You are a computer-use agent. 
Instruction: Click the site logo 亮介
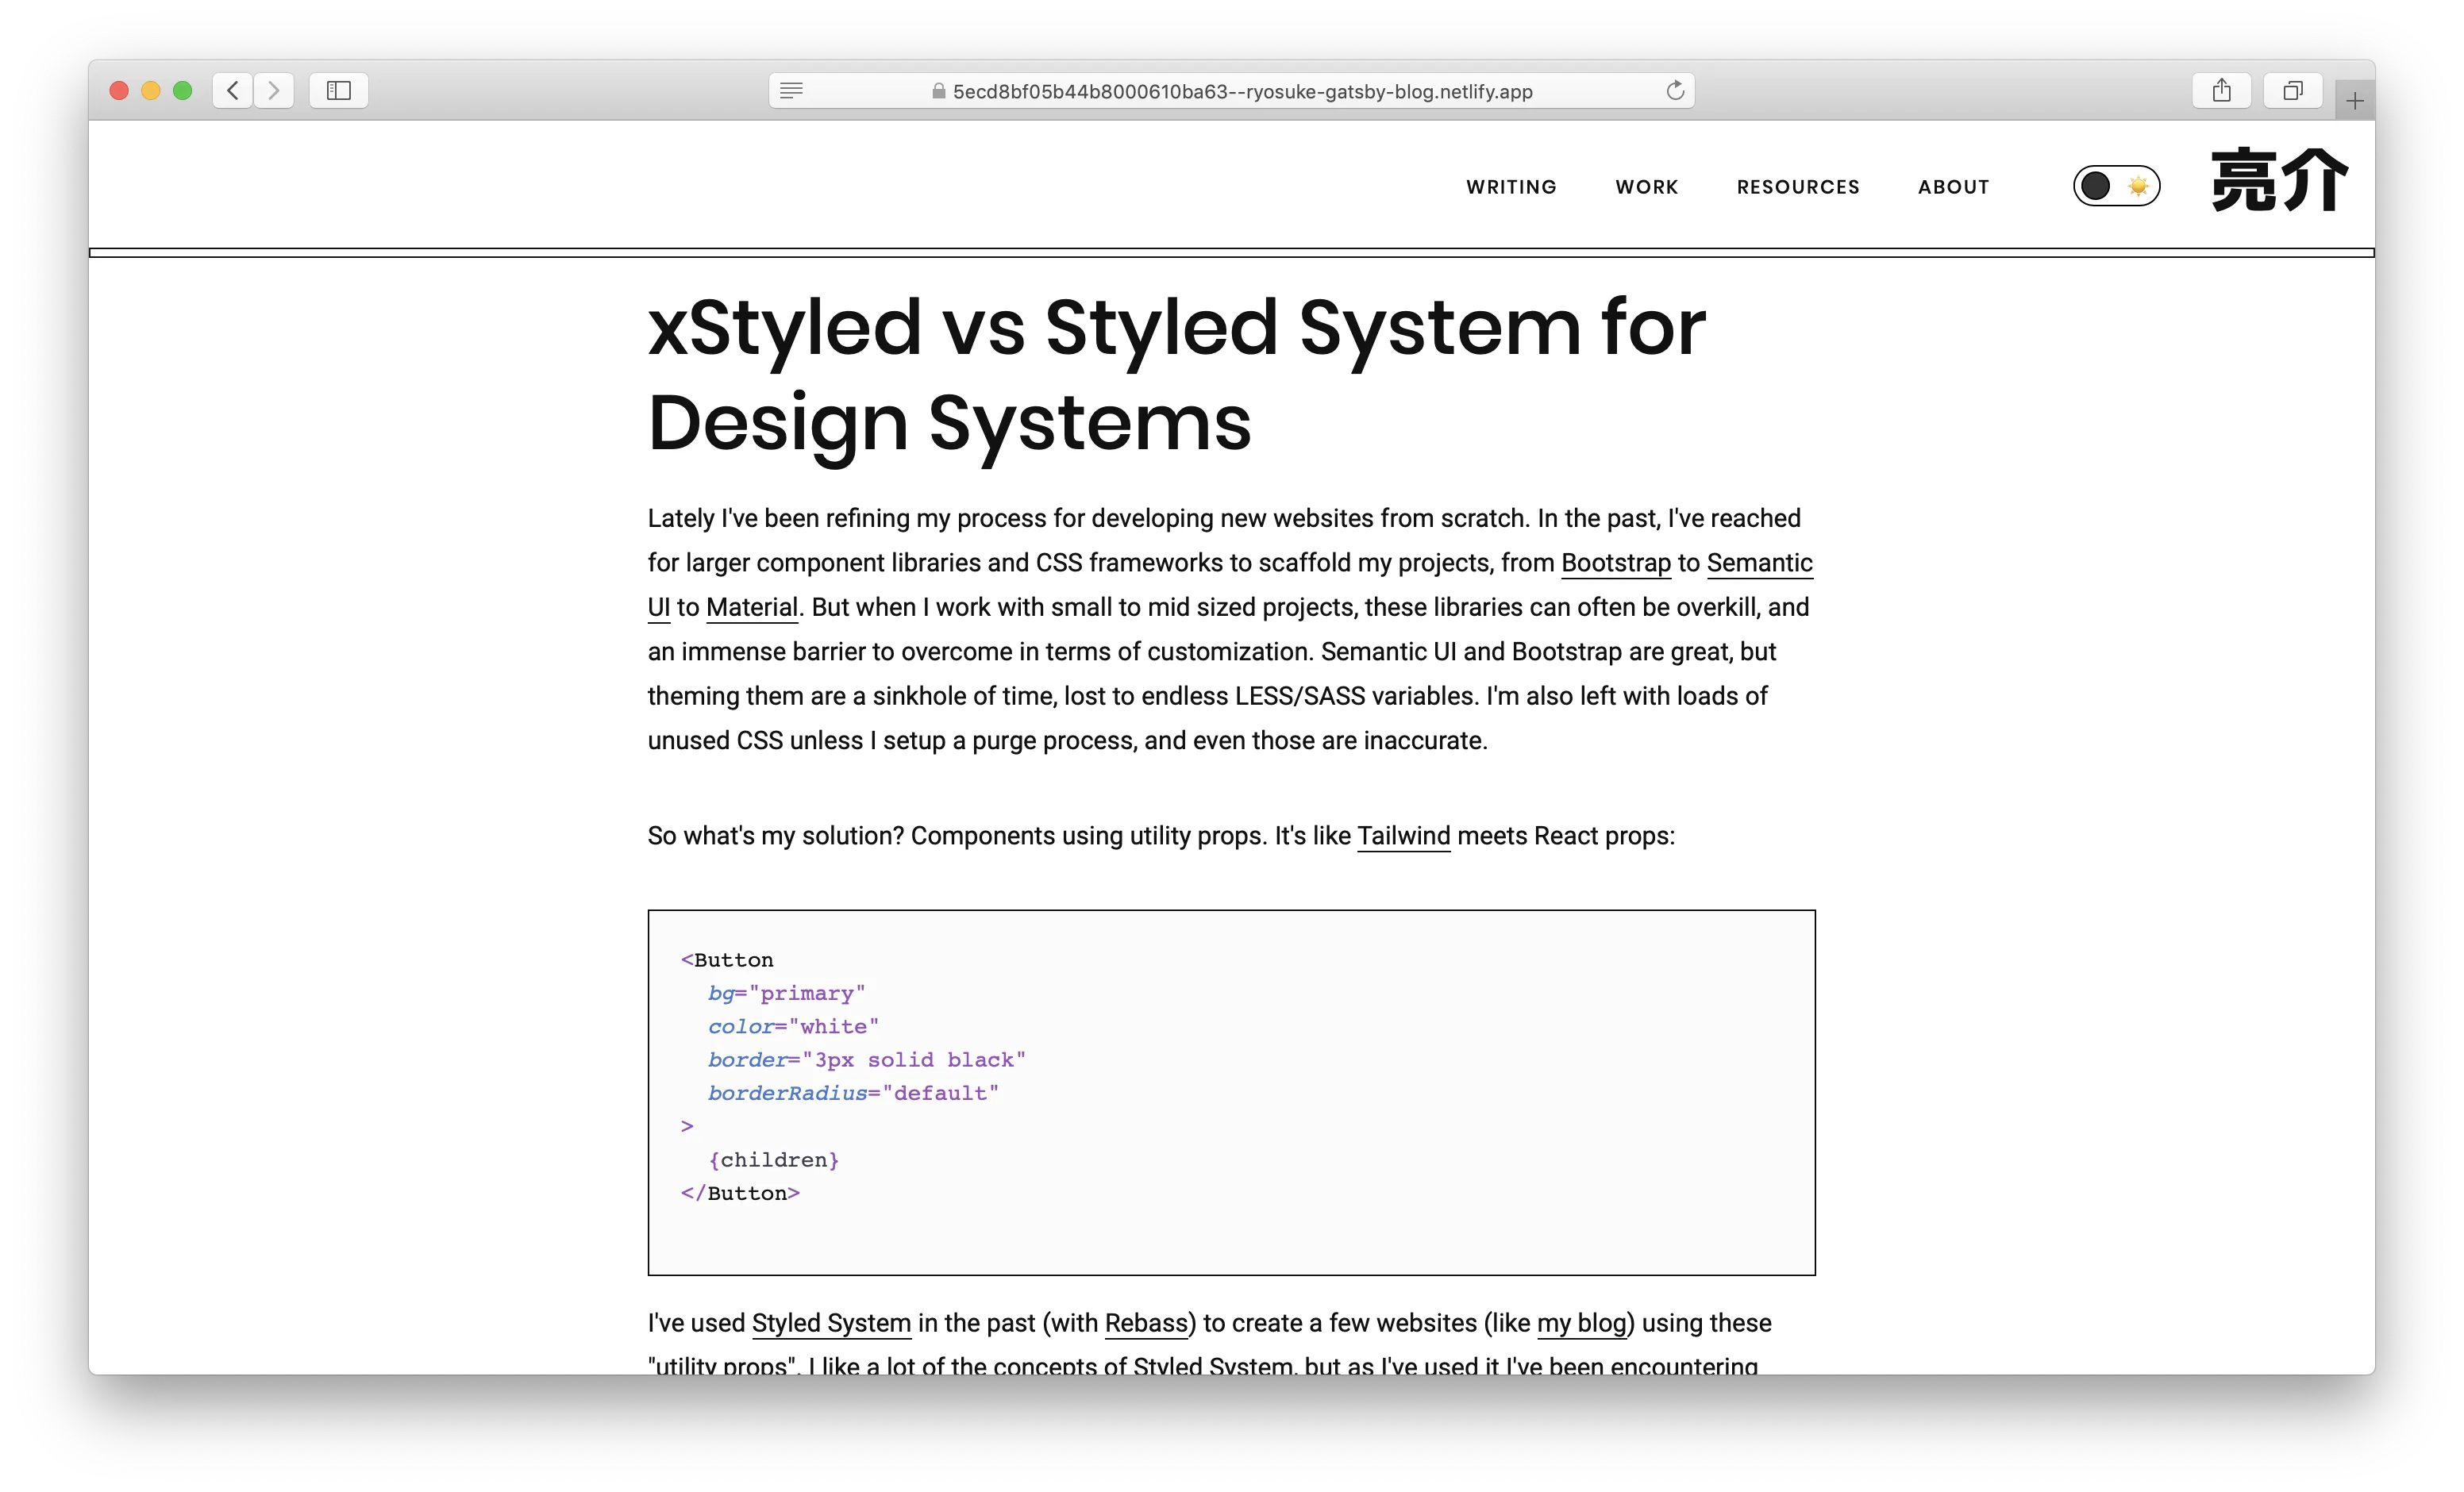point(2280,180)
